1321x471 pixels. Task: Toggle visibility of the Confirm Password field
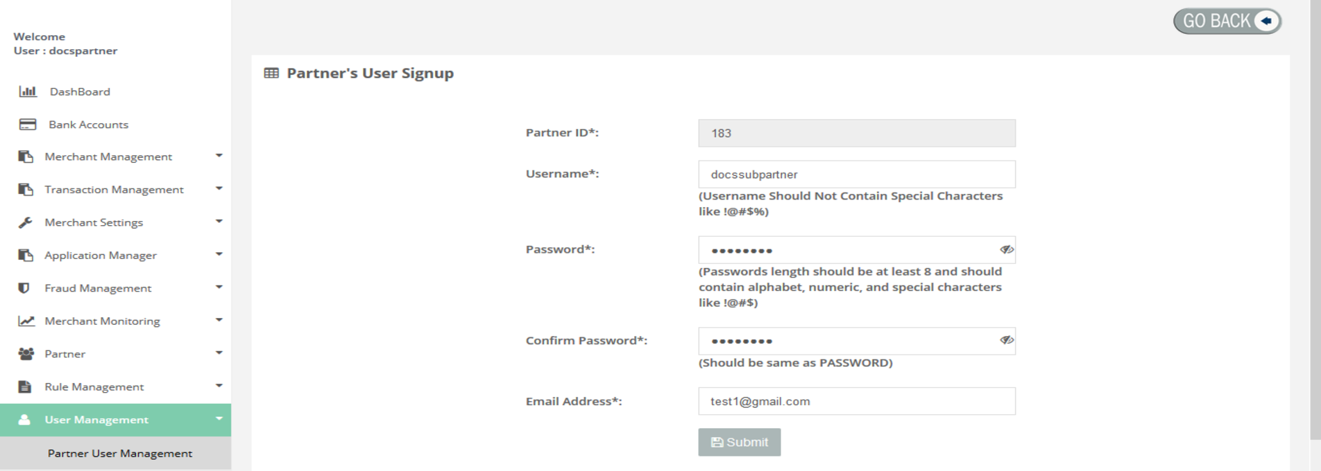tap(1006, 340)
